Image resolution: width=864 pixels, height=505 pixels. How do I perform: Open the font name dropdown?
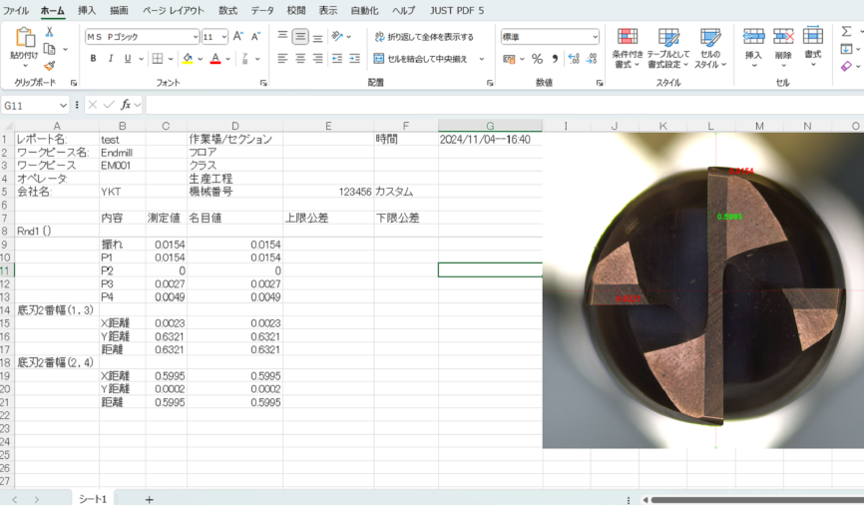tap(195, 37)
